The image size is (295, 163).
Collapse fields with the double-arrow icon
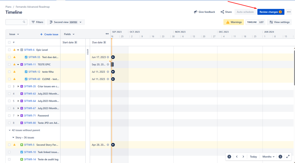point(107,34)
